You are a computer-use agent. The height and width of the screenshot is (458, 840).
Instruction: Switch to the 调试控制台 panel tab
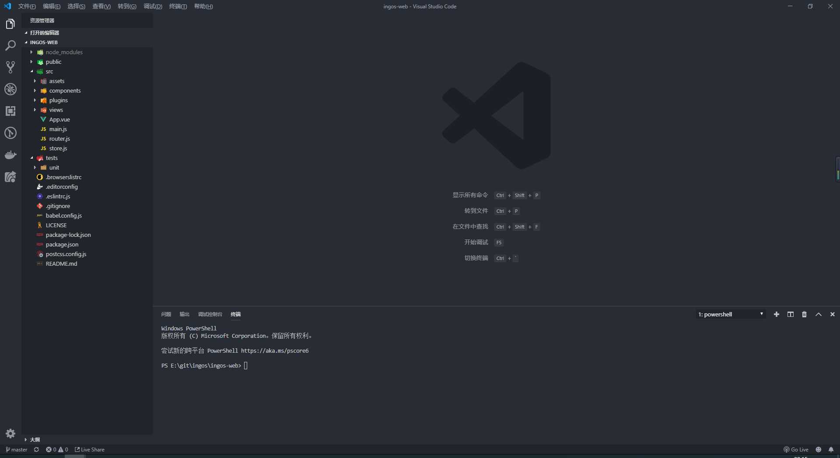(x=210, y=314)
